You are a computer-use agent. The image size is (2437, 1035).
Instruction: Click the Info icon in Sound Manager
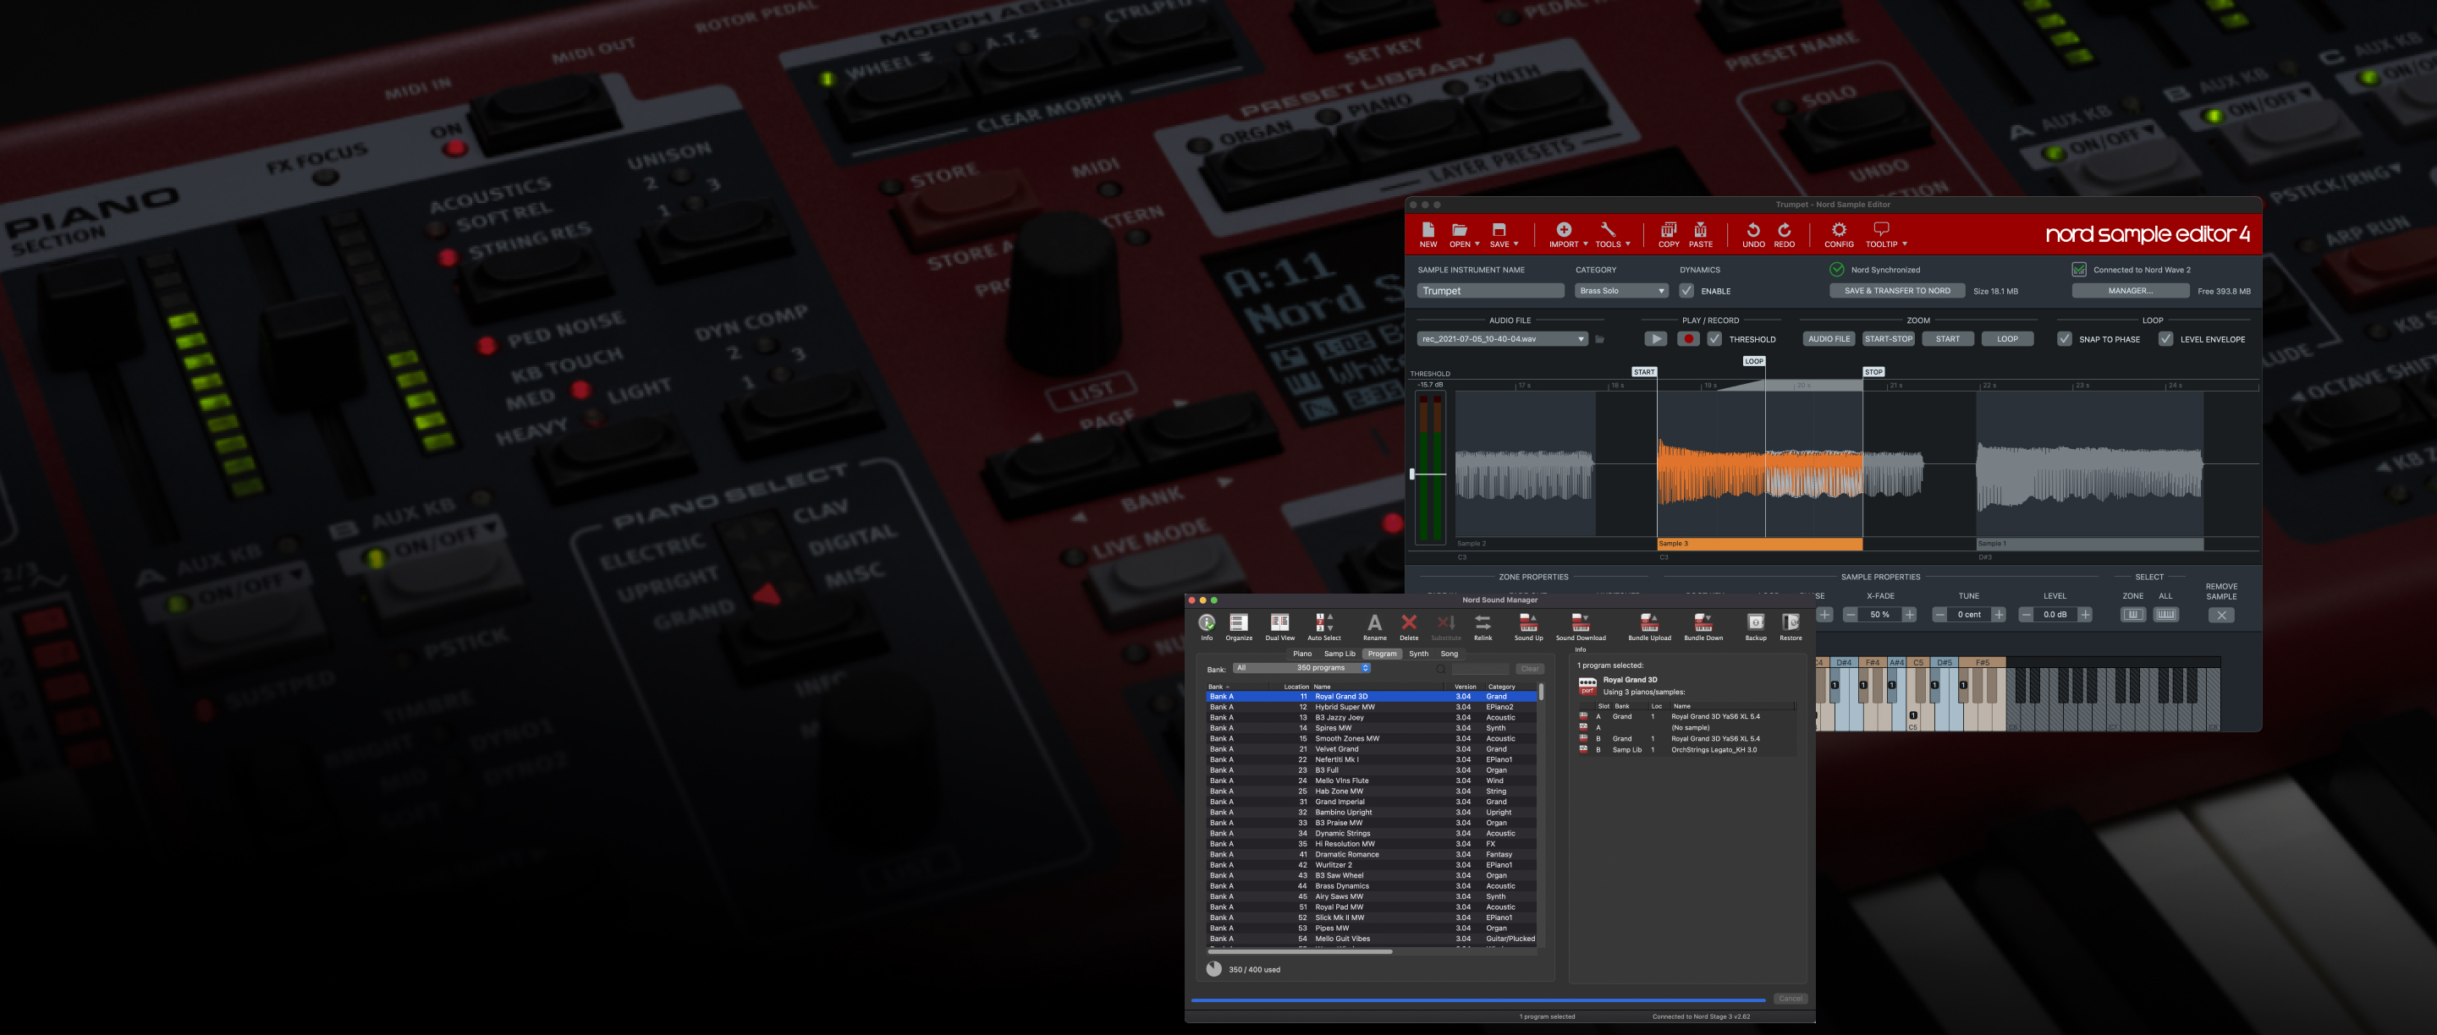pos(1206,626)
